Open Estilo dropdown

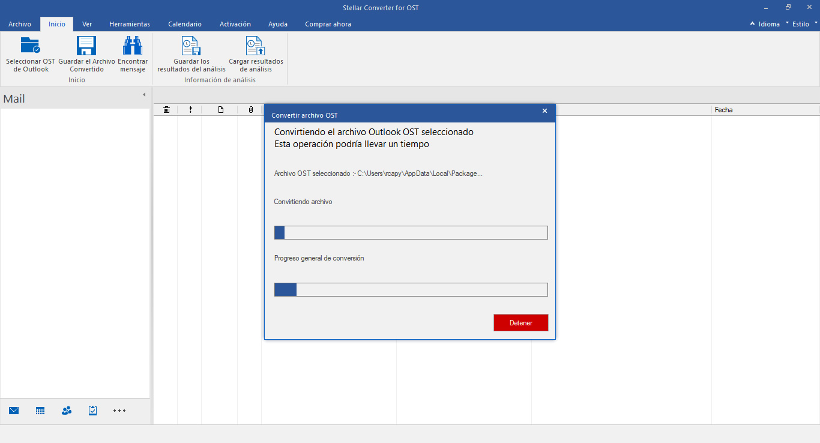[802, 24]
